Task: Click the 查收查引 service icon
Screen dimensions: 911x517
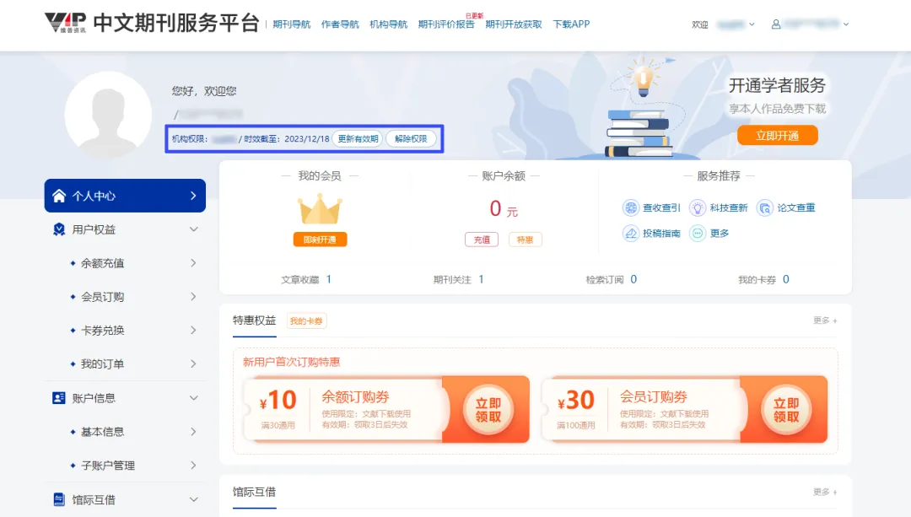Action: click(x=631, y=207)
